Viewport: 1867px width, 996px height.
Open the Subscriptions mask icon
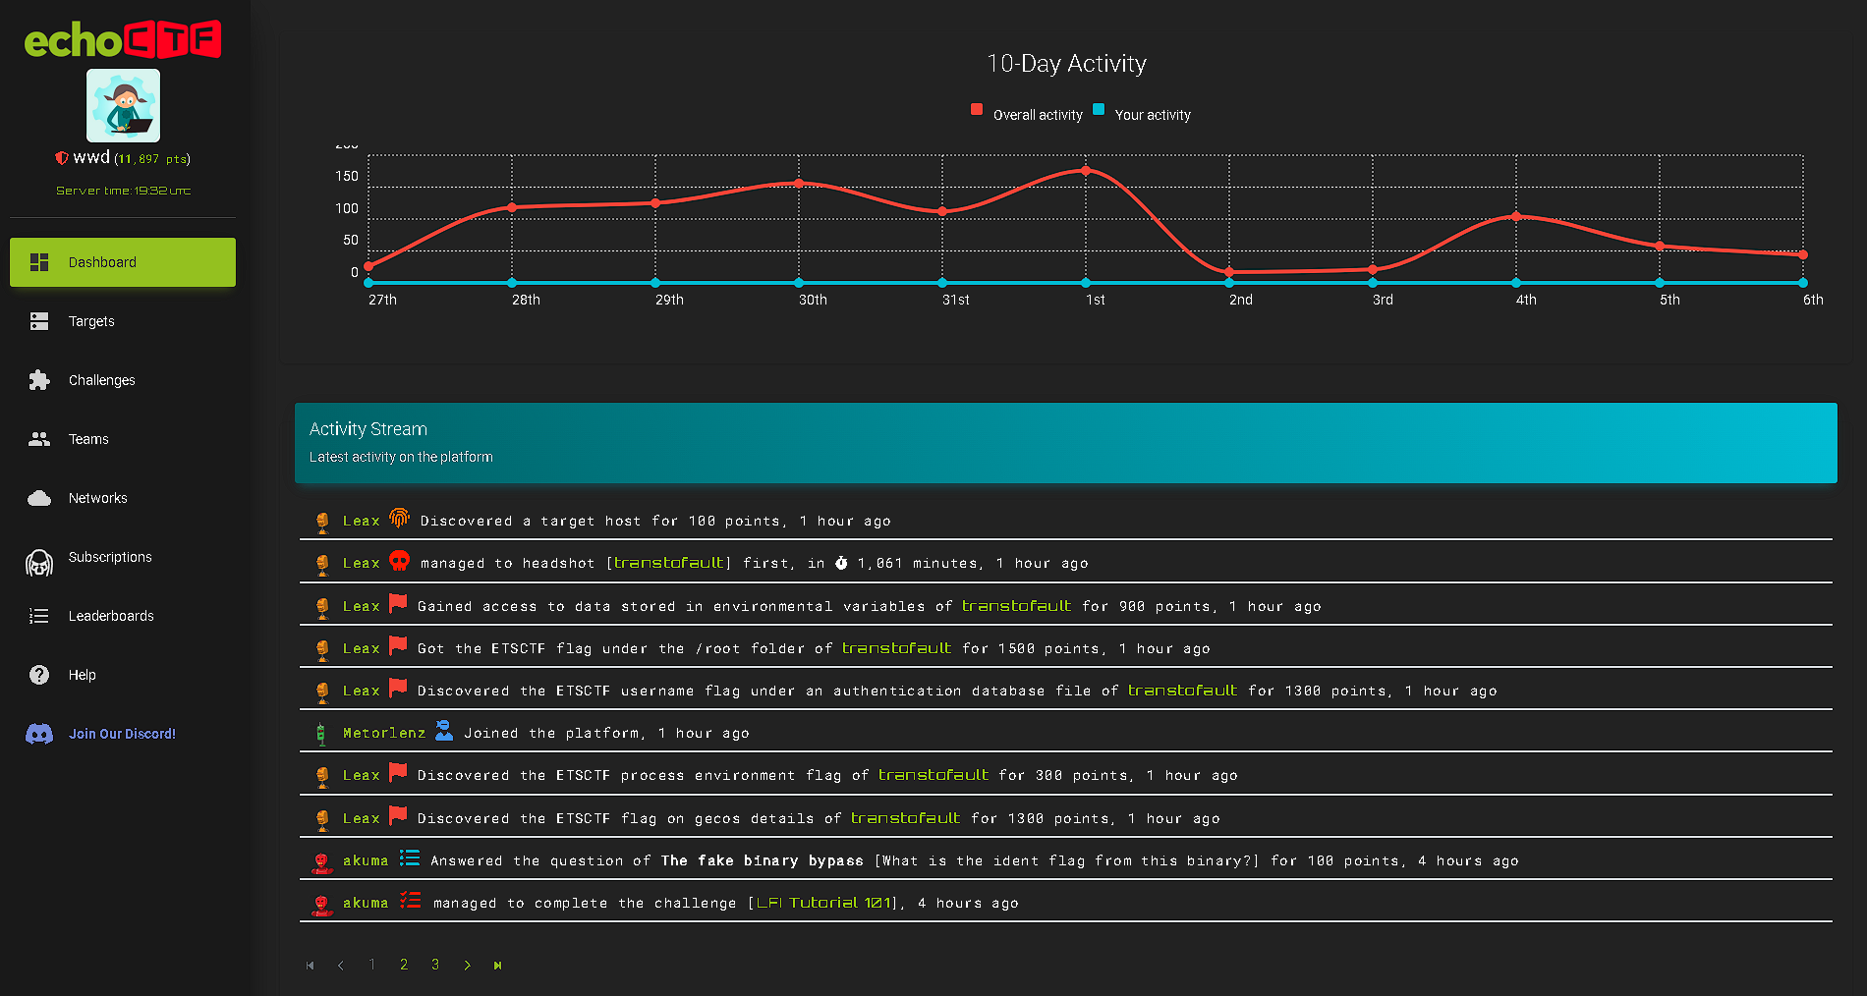[x=39, y=562]
